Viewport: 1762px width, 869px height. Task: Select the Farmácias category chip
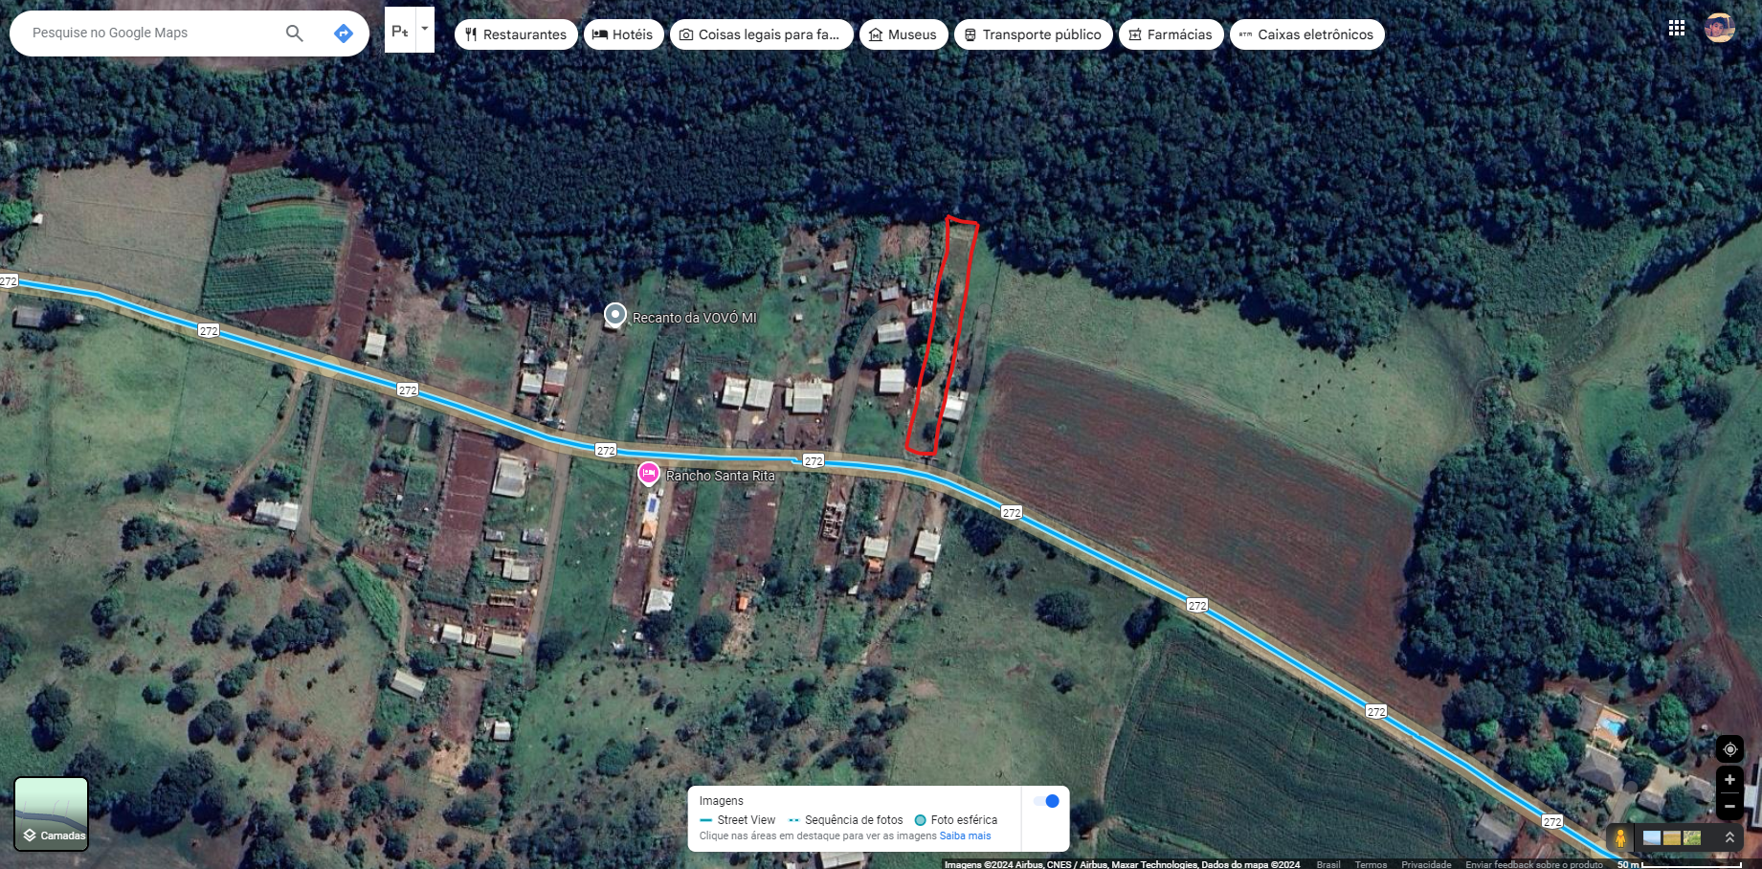(x=1171, y=34)
